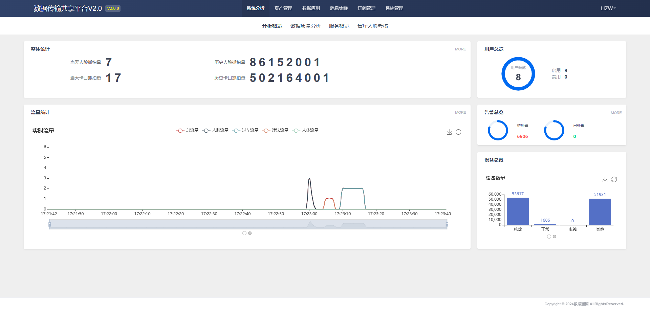Click the user overview ring chart
Image resolution: width=650 pixels, height=311 pixels.
coord(518,74)
